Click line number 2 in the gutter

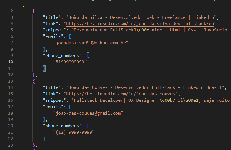[12, 11]
